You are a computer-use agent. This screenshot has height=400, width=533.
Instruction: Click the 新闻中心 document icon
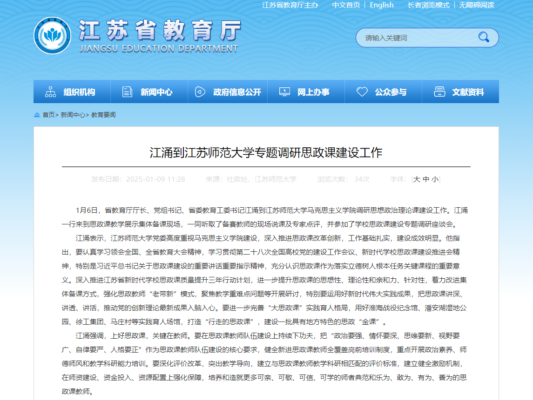[x=127, y=92]
